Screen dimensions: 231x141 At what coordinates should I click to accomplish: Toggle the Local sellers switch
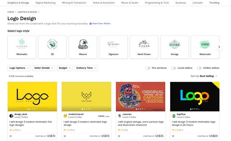[174, 68]
